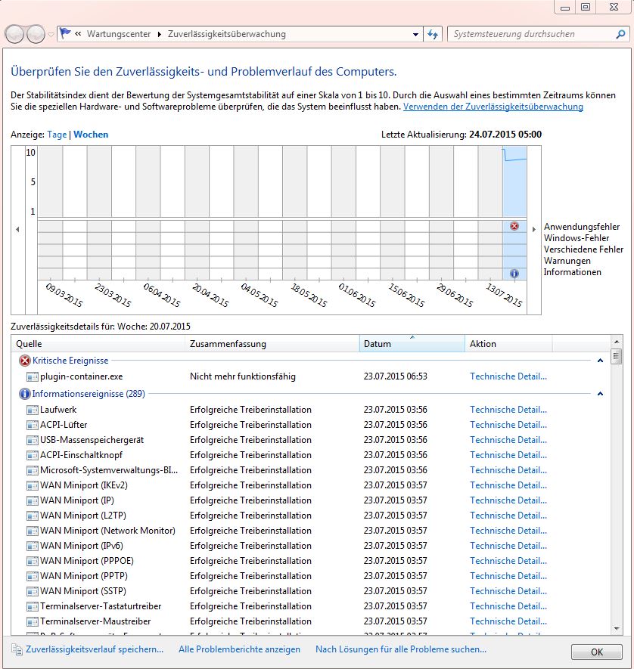Open the address bar history dropdown

pyautogui.click(x=415, y=34)
